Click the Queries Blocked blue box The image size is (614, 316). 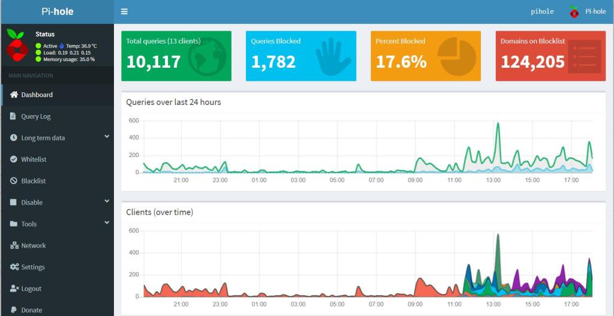300,56
